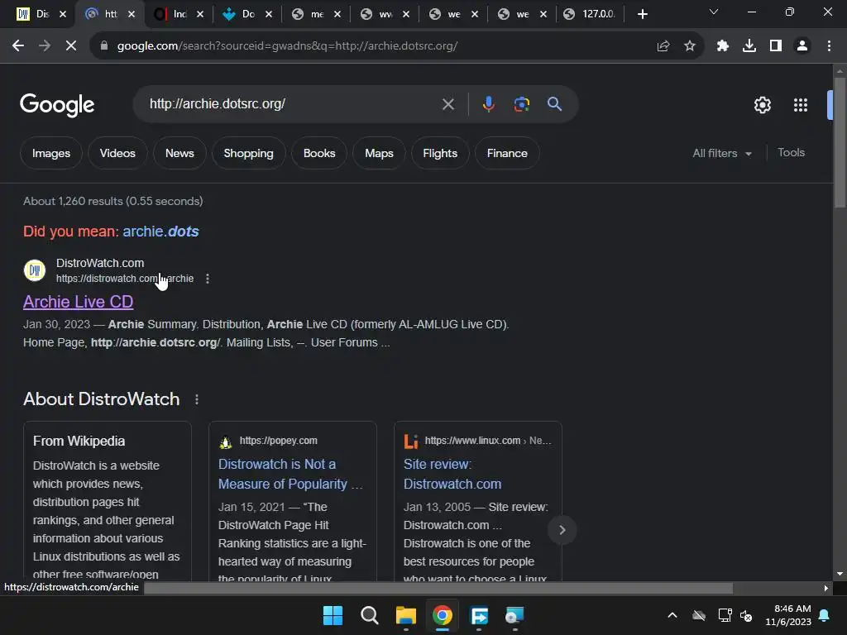Open the tab search dropdown arrow
This screenshot has height=635, width=847.
[x=714, y=12]
